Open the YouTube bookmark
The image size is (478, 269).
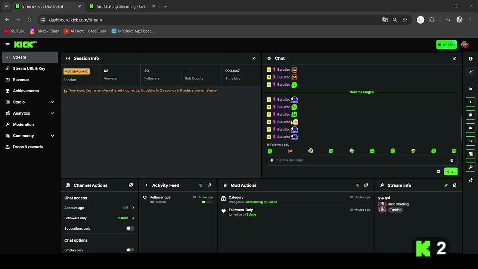coord(15,31)
